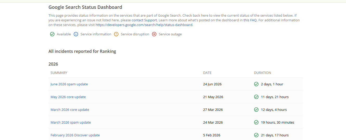This screenshot has height=140, width=346.
Task: Click the duration text 2 days, 1 hour
Action: click(272, 84)
